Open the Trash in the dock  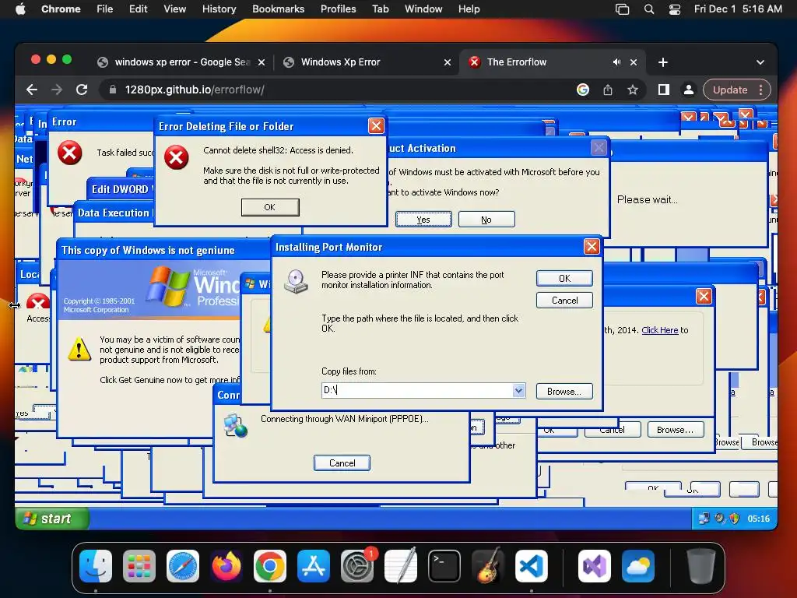point(701,566)
